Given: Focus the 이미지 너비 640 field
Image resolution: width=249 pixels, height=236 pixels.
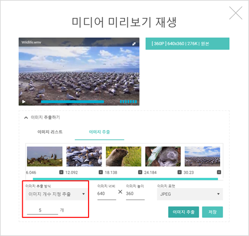Looking at the screenshot, I should (107, 194).
